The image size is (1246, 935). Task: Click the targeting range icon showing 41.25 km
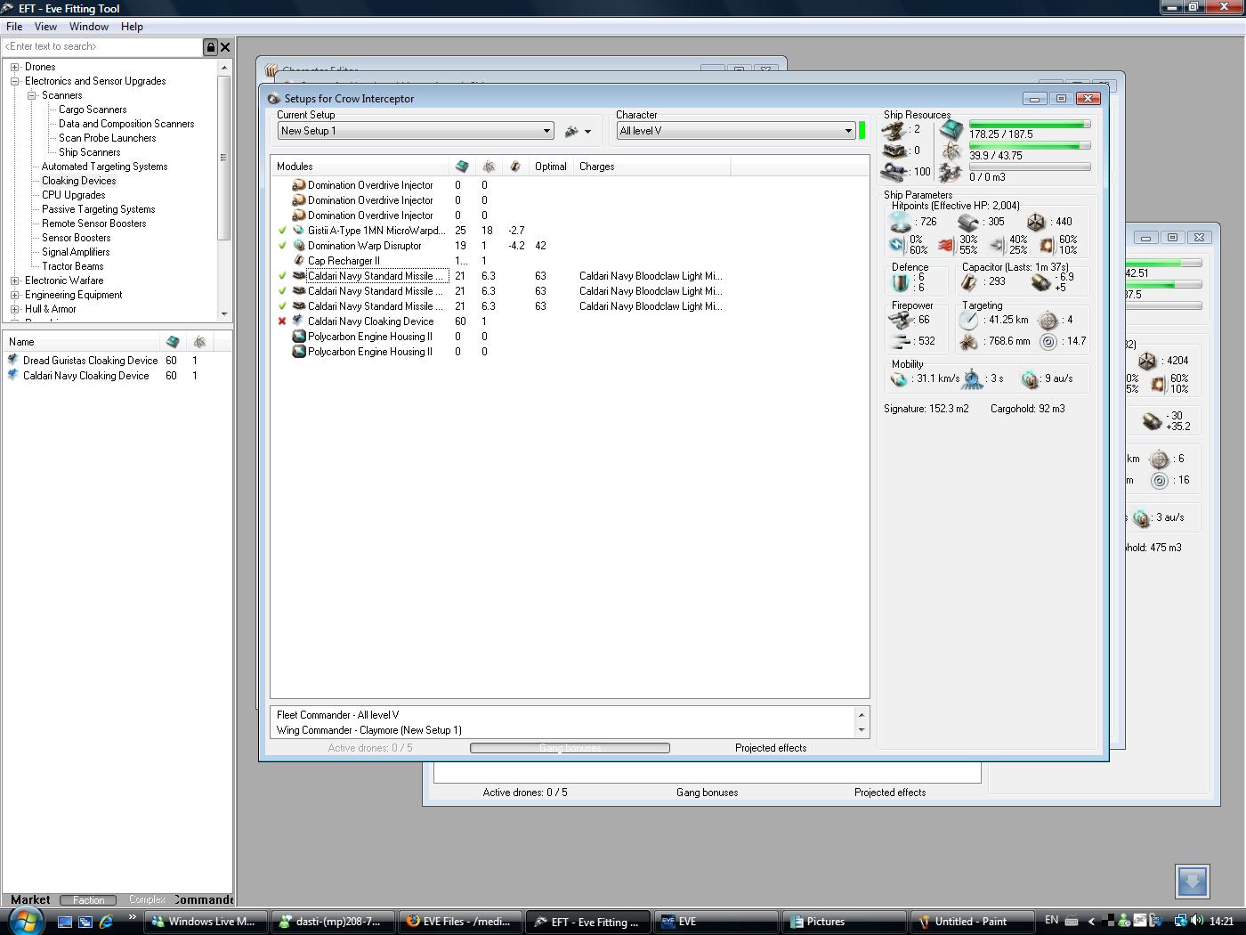pyautogui.click(x=969, y=320)
